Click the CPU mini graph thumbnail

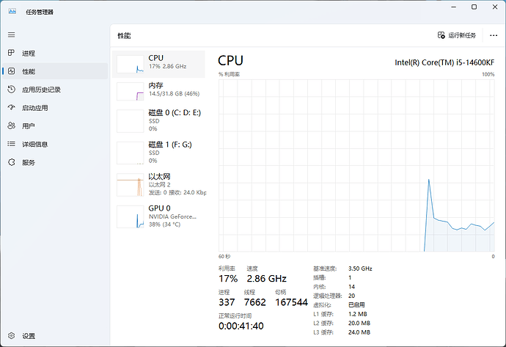(x=130, y=64)
